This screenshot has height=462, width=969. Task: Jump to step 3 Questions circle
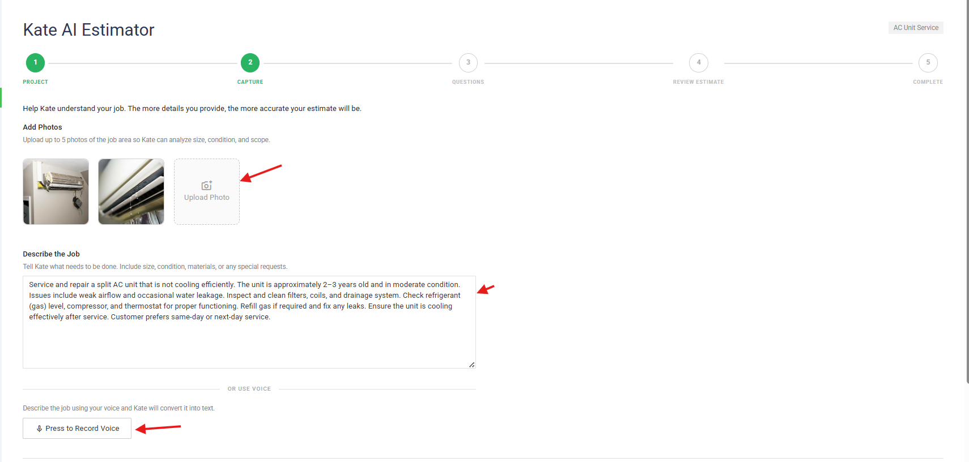tap(468, 63)
